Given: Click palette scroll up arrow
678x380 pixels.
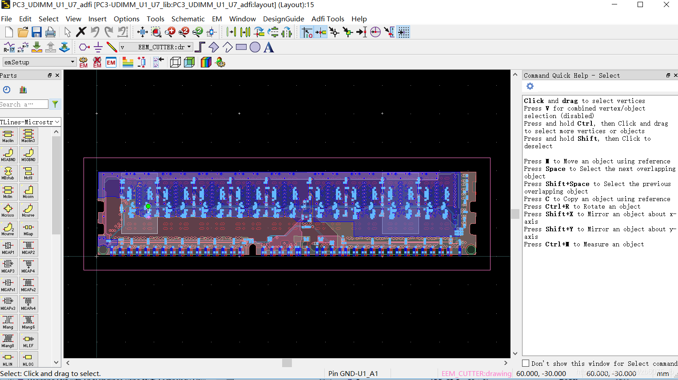Looking at the screenshot, I should 56,132.
